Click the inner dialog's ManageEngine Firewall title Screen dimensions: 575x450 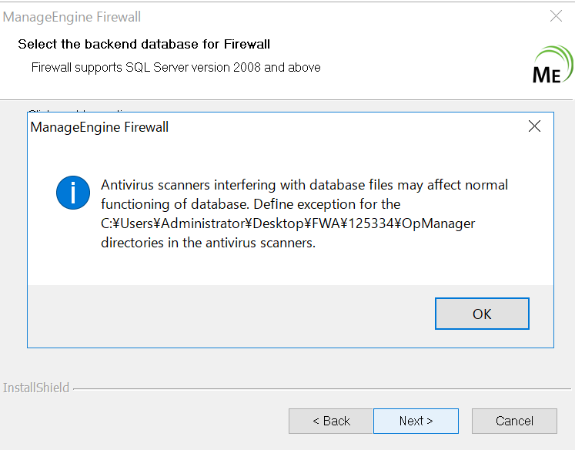[99, 127]
